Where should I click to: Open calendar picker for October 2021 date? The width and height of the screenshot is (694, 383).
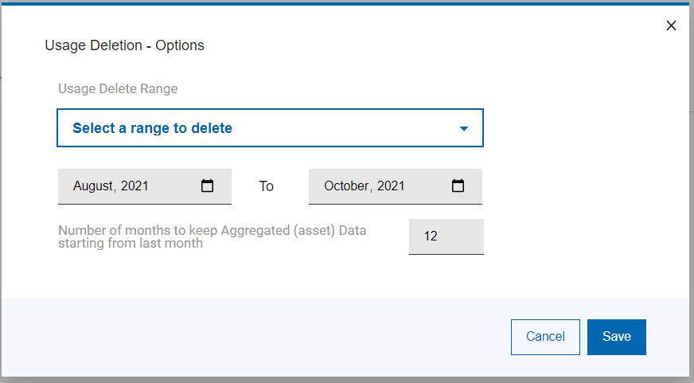[x=458, y=186]
